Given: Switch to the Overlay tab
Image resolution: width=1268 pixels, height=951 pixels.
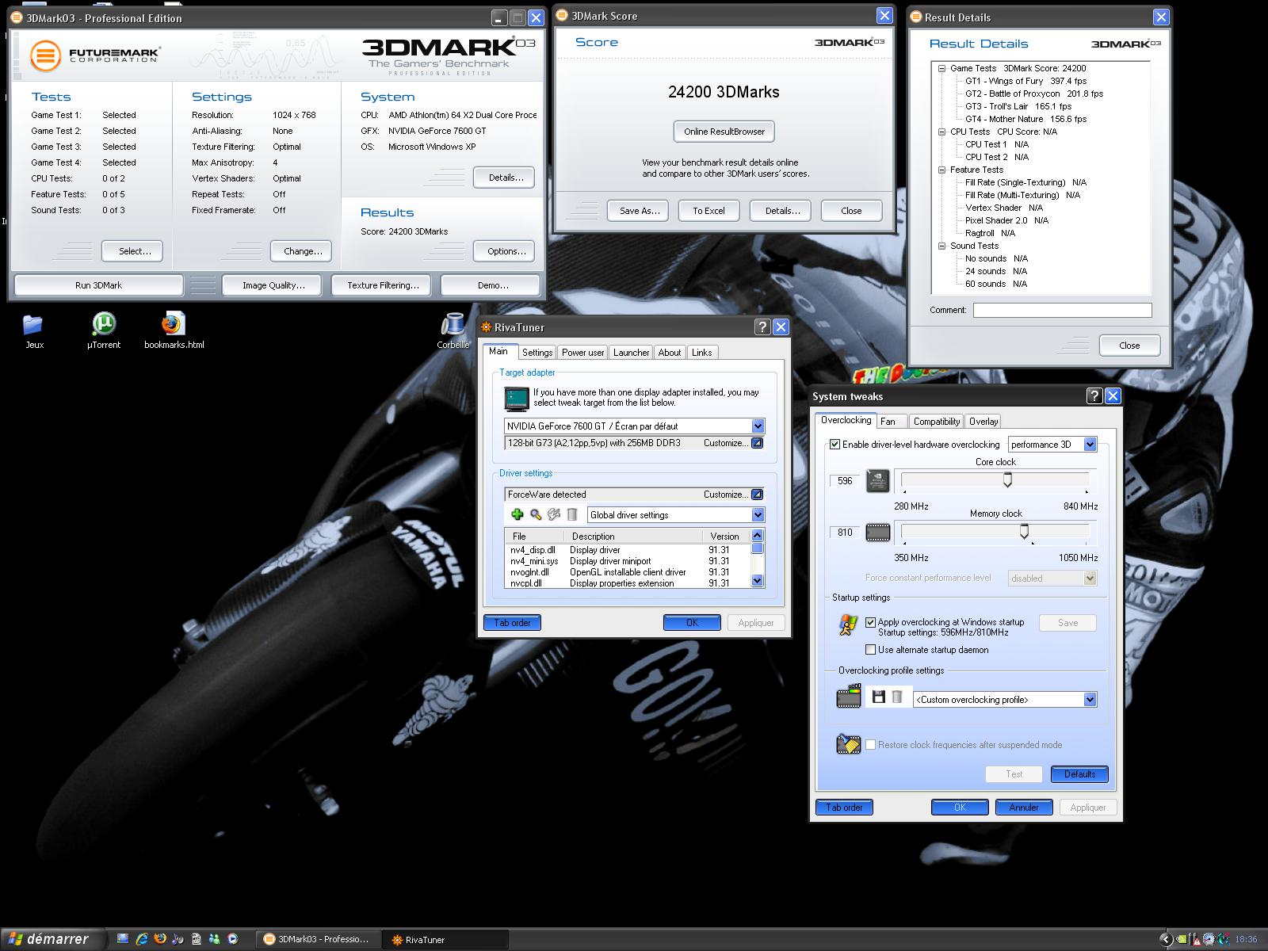Looking at the screenshot, I should pyautogui.click(x=983, y=422).
